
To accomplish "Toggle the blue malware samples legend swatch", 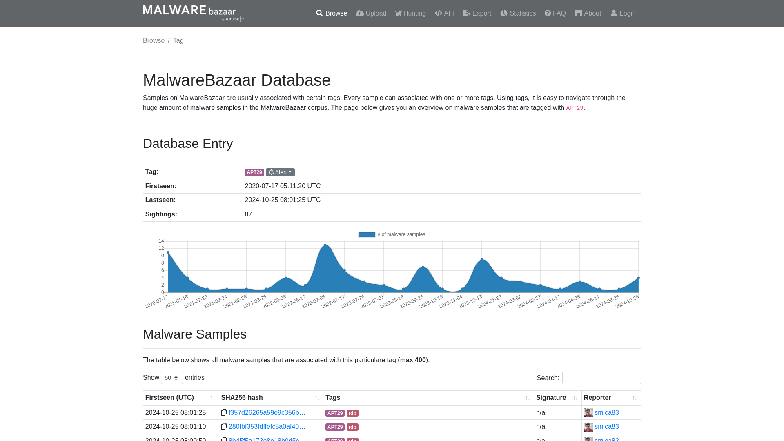I will click(367, 235).
